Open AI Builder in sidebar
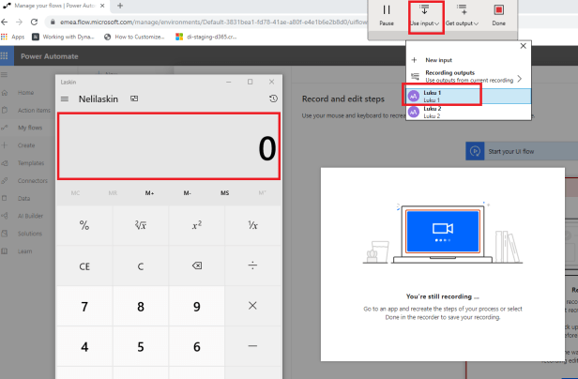 30,216
